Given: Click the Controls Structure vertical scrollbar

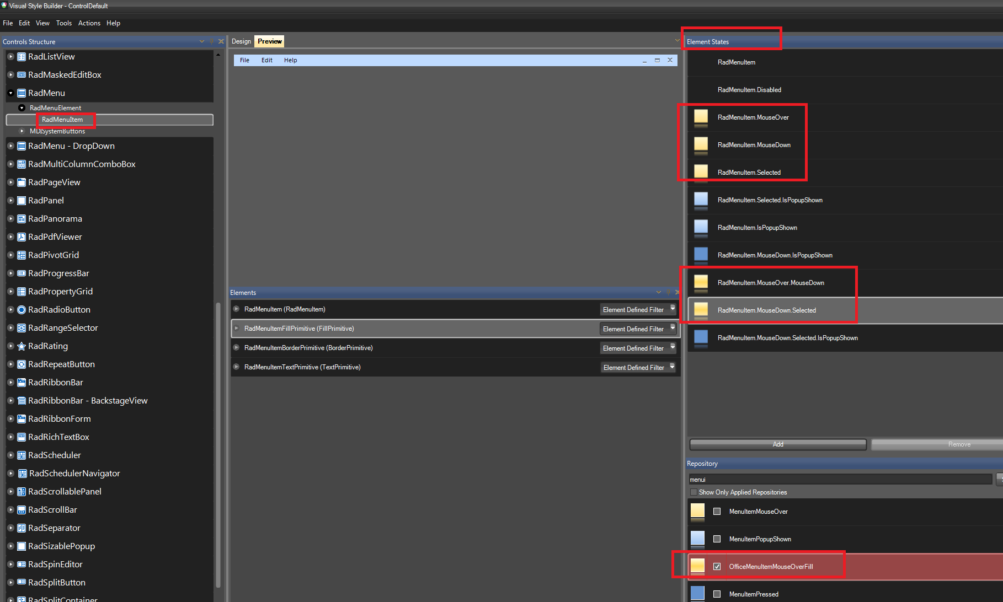Looking at the screenshot, I should 218,444.
